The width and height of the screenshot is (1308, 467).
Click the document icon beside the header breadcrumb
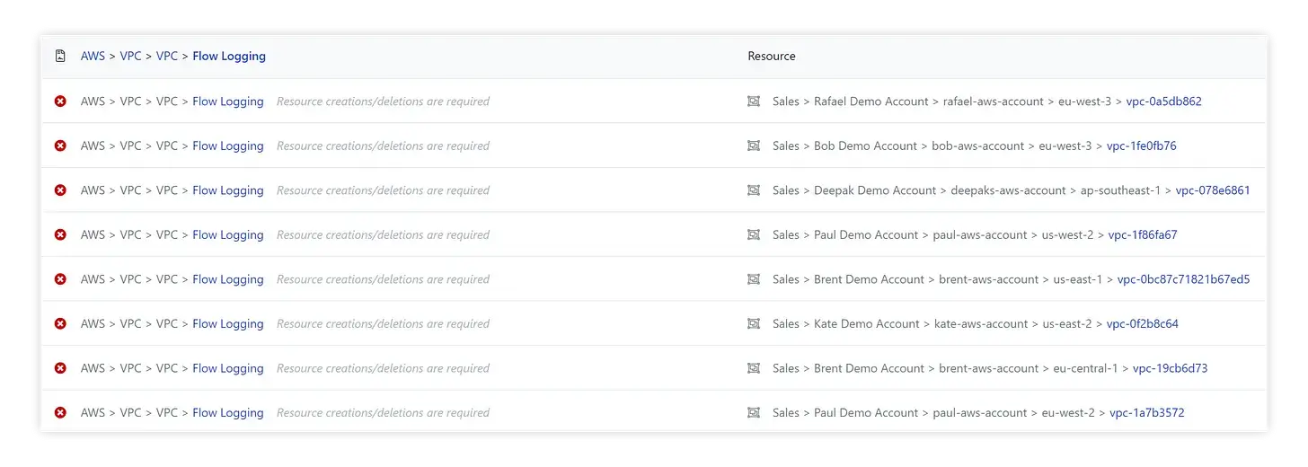point(60,56)
